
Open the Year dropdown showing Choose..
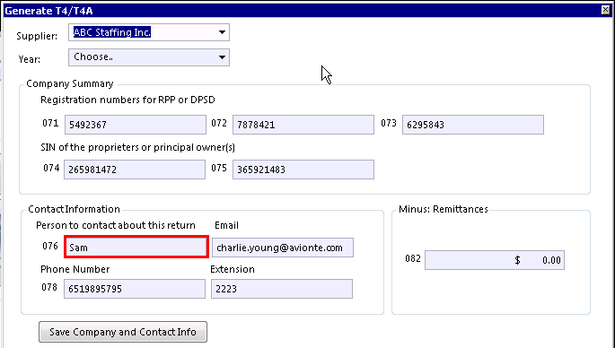149,57
